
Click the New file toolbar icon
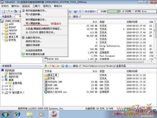[4, 11]
